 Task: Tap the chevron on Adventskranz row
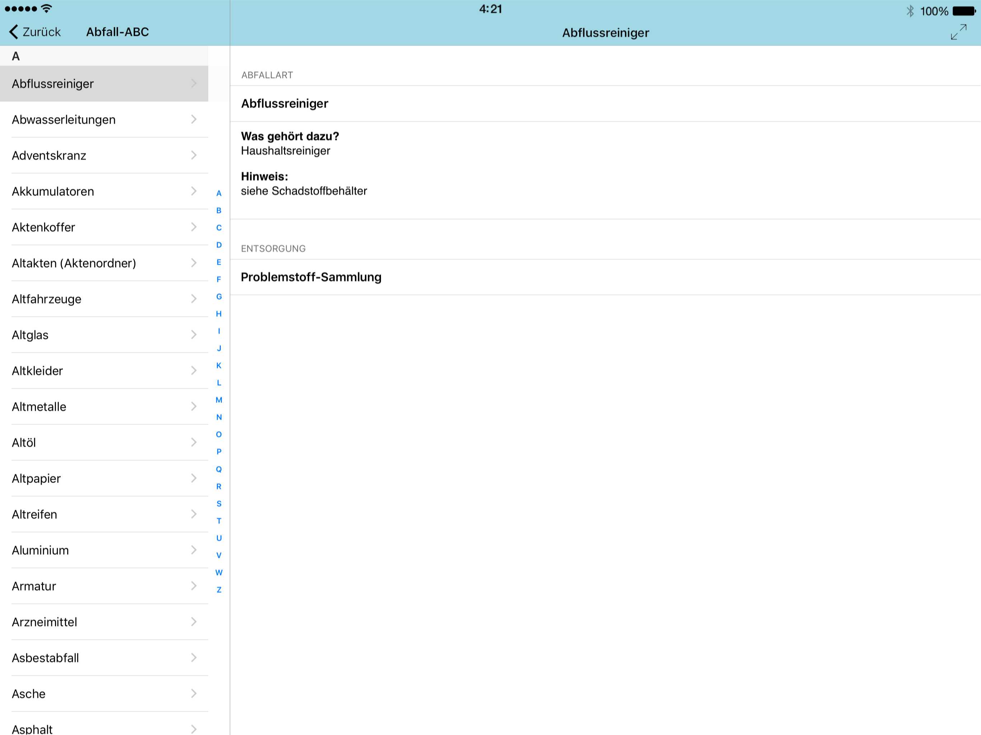click(x=194, y=155)
